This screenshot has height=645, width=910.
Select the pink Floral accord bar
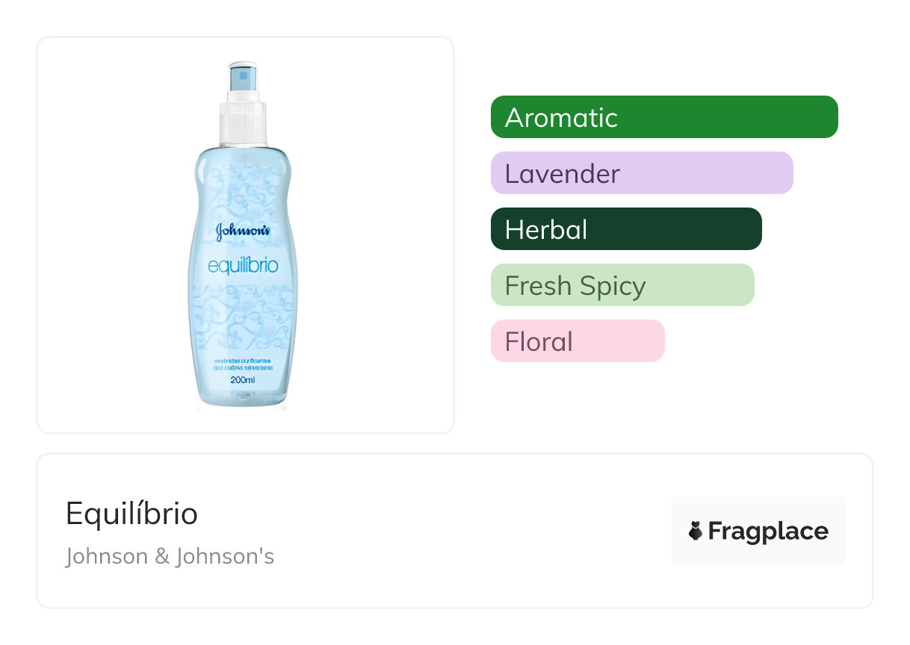(x=577, y=341)
